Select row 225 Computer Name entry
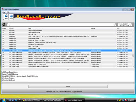136x102 pixels. click(67, 41)
